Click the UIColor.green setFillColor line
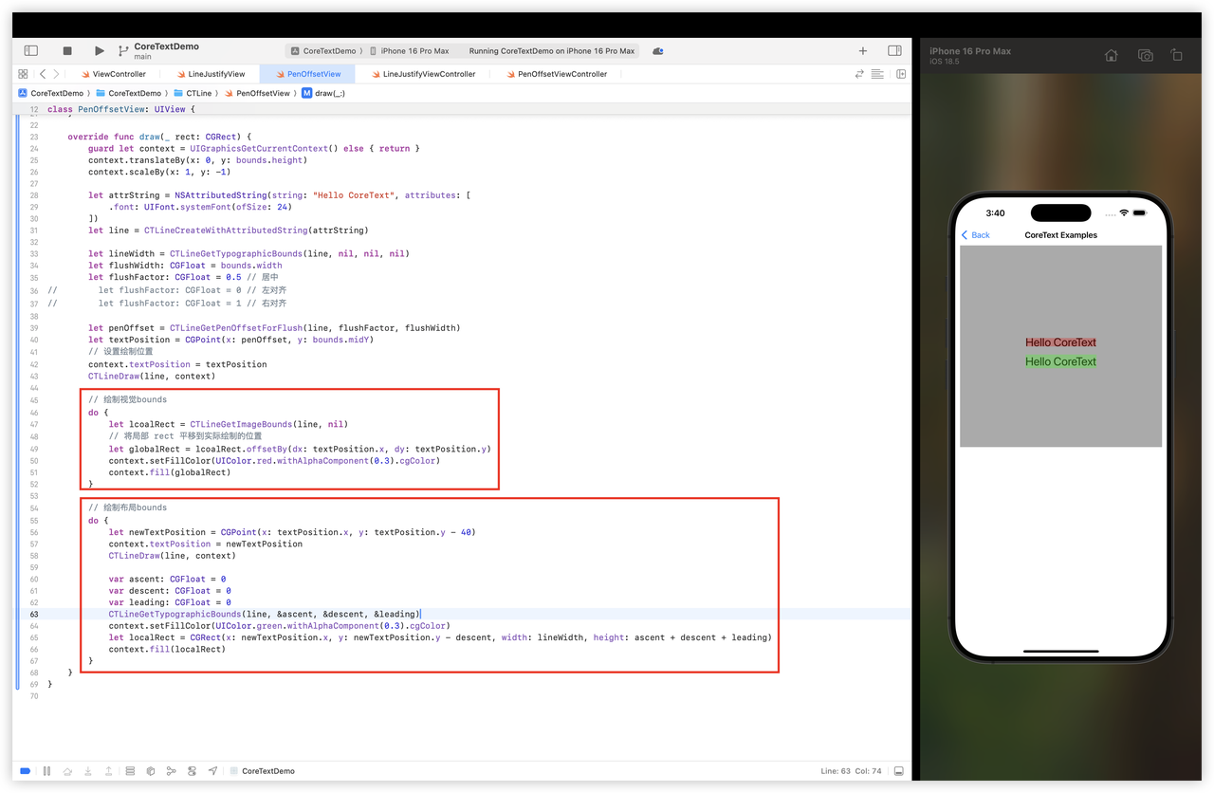The image size is (1214, 793). (279, 626)
